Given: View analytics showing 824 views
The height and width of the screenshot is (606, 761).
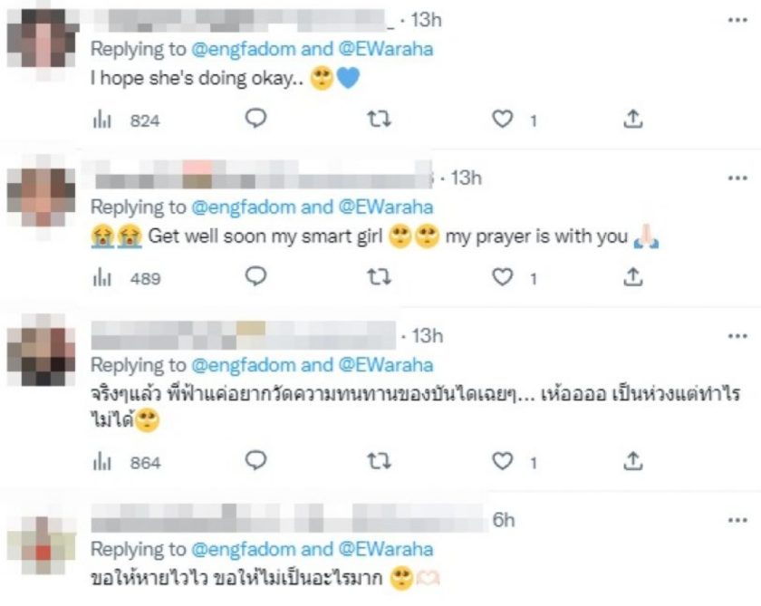Looking at the screenshot, I should (x=126, y=120).
